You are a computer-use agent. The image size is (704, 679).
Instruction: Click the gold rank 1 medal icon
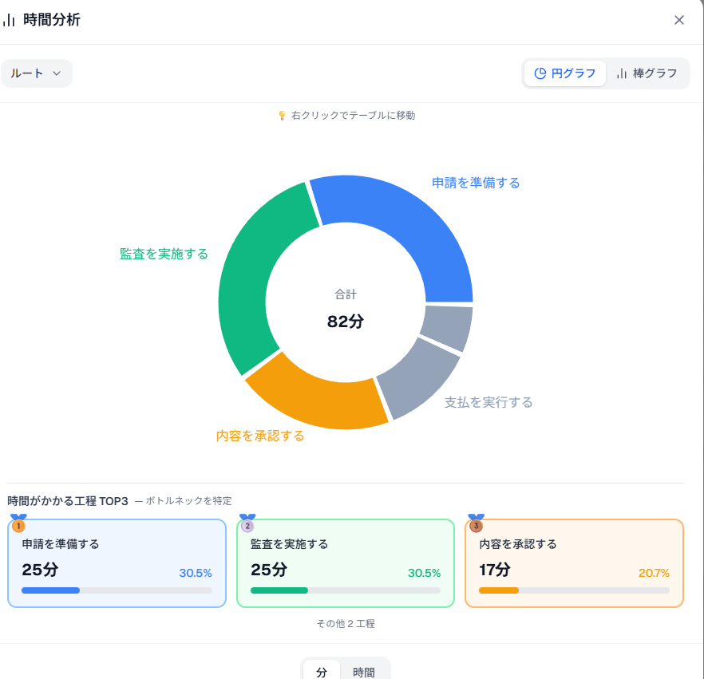pyautogui.click(x=18, y=525)
